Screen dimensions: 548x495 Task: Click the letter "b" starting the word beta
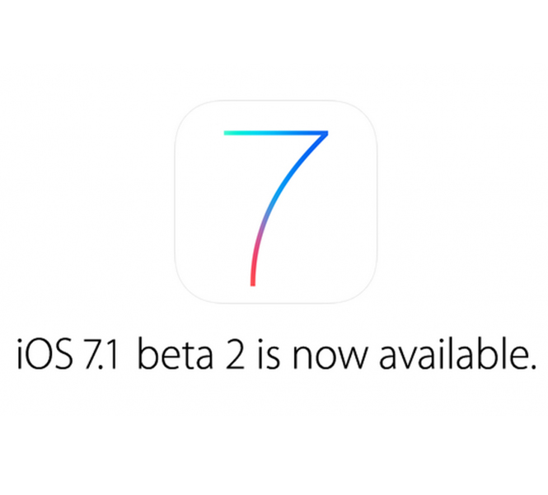tap(148, 353)
